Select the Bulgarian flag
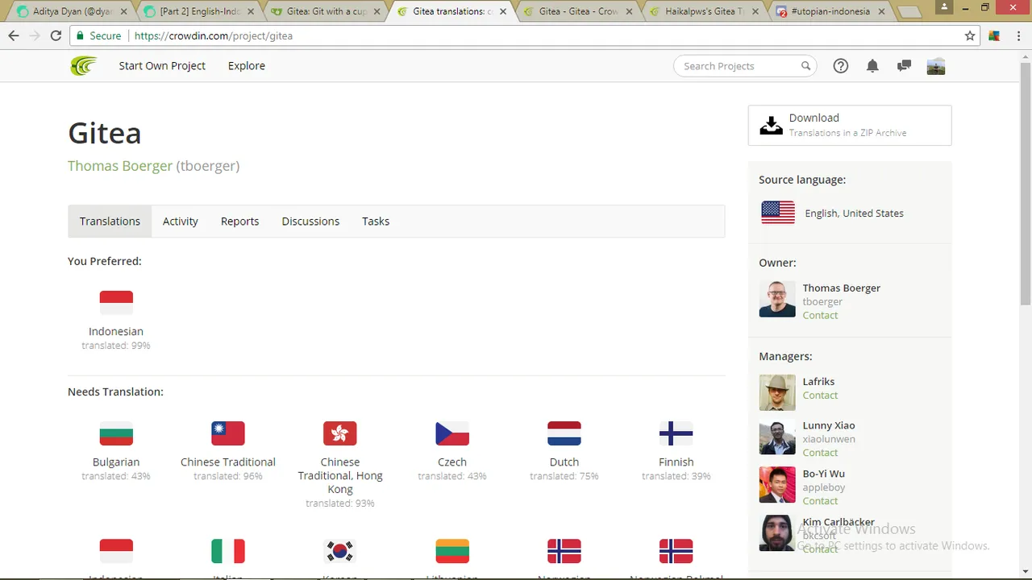 [x=116, y=433]
